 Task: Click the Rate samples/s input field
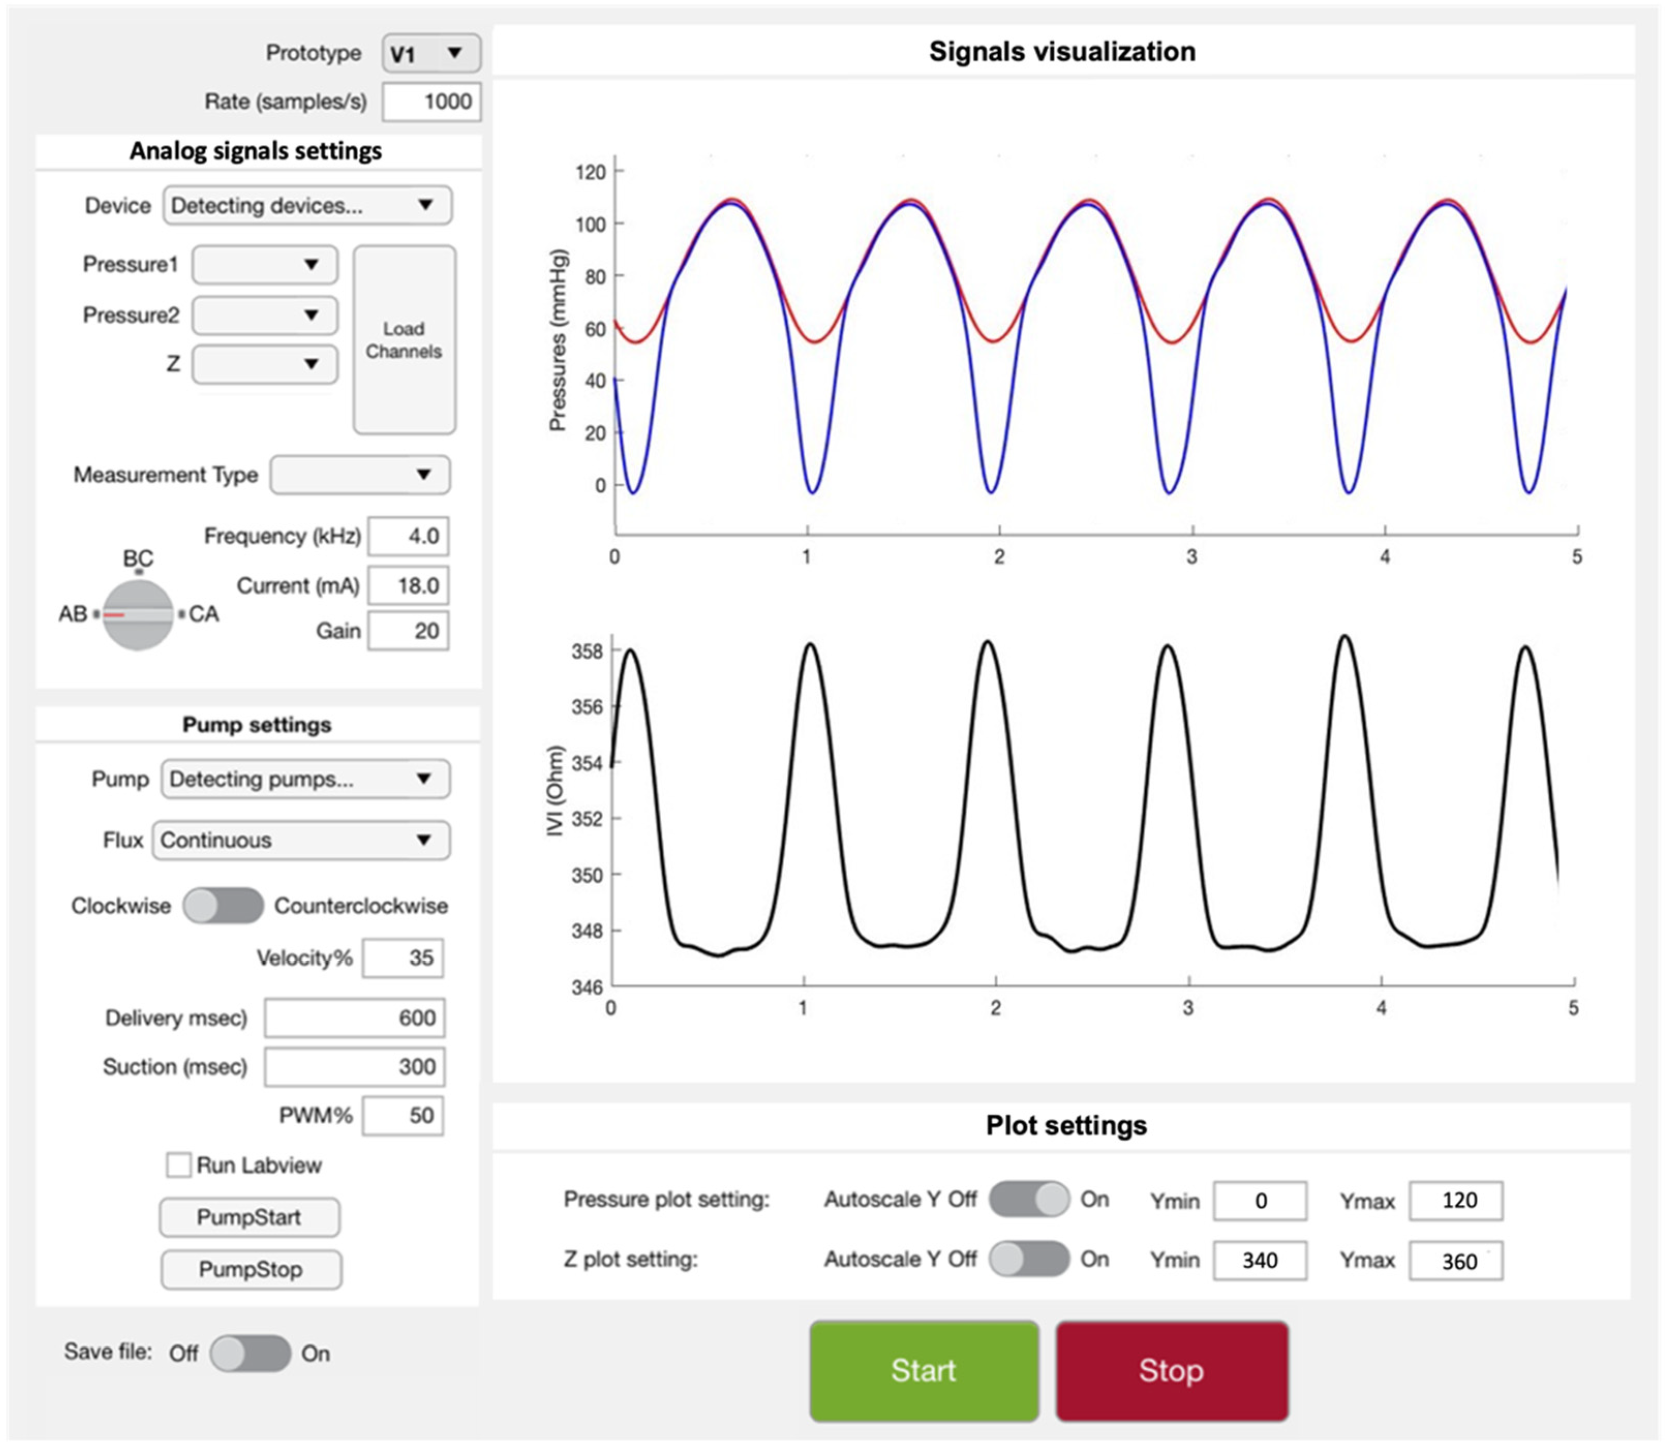point(431,102)
